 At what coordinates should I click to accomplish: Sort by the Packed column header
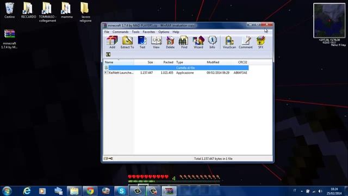tap(164, 62)
